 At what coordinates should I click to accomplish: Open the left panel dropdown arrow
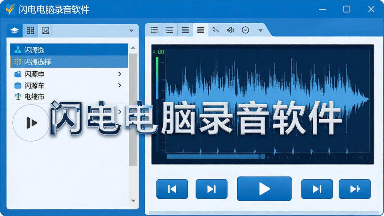click(x=131, y=31)
